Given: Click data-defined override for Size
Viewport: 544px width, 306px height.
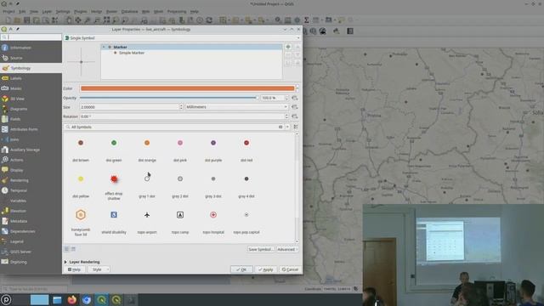Looking at the screenshot, I should tap(295, 107).
